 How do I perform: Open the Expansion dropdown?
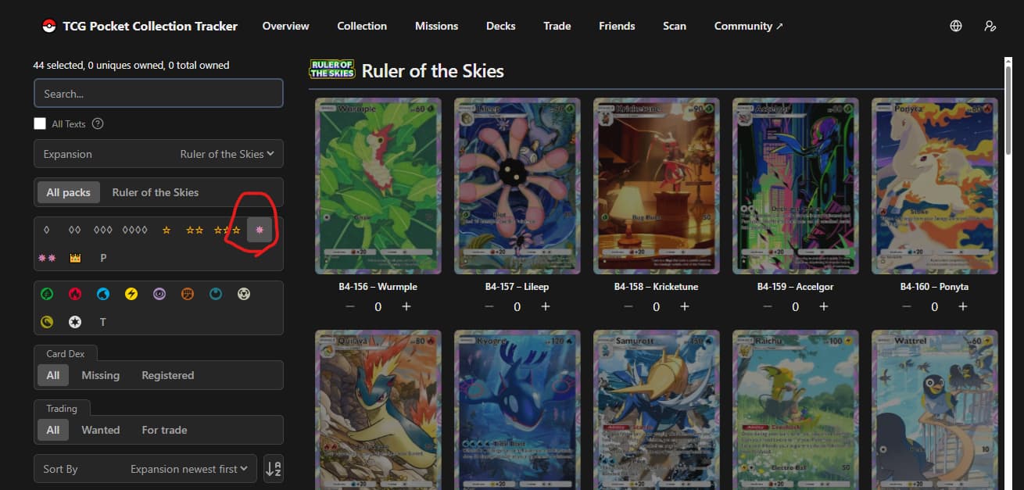click(x=159, y=154)
